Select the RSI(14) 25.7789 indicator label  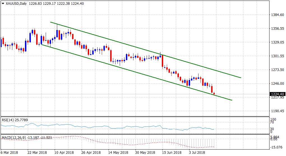(x=15, y=120)
